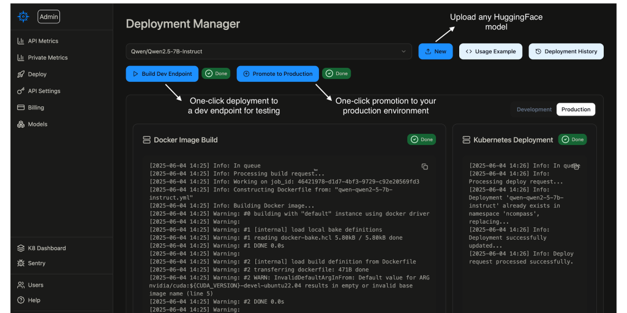Switch to the Development environment tab
The width and height of the screenshot is (627, 313).
pyautogui.click(x=534, y=109)
